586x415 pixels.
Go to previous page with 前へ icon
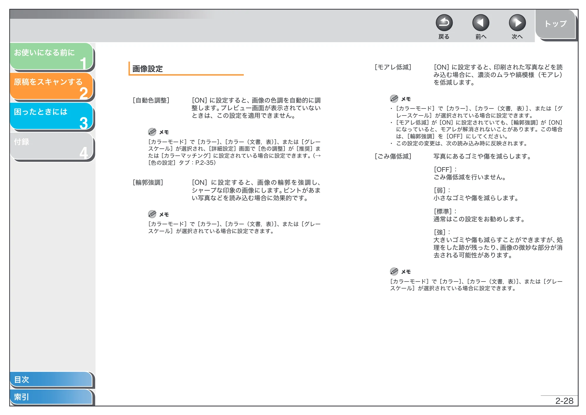tap(481, 23)
